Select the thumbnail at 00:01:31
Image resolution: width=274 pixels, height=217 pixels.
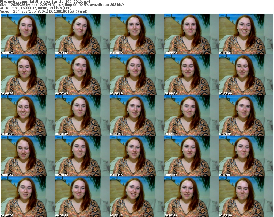tap(246, 115)
